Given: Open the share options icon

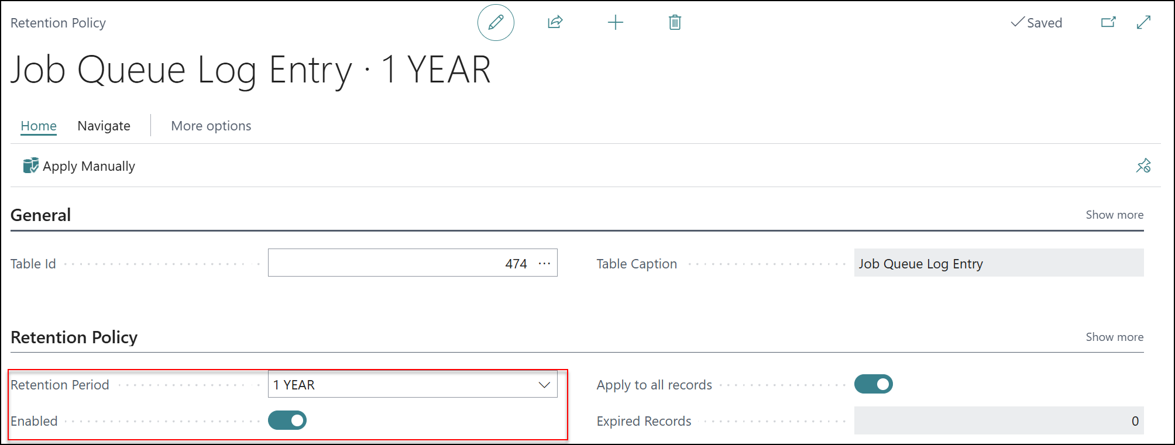Looking at the screenshot, I should coord(555,22).
